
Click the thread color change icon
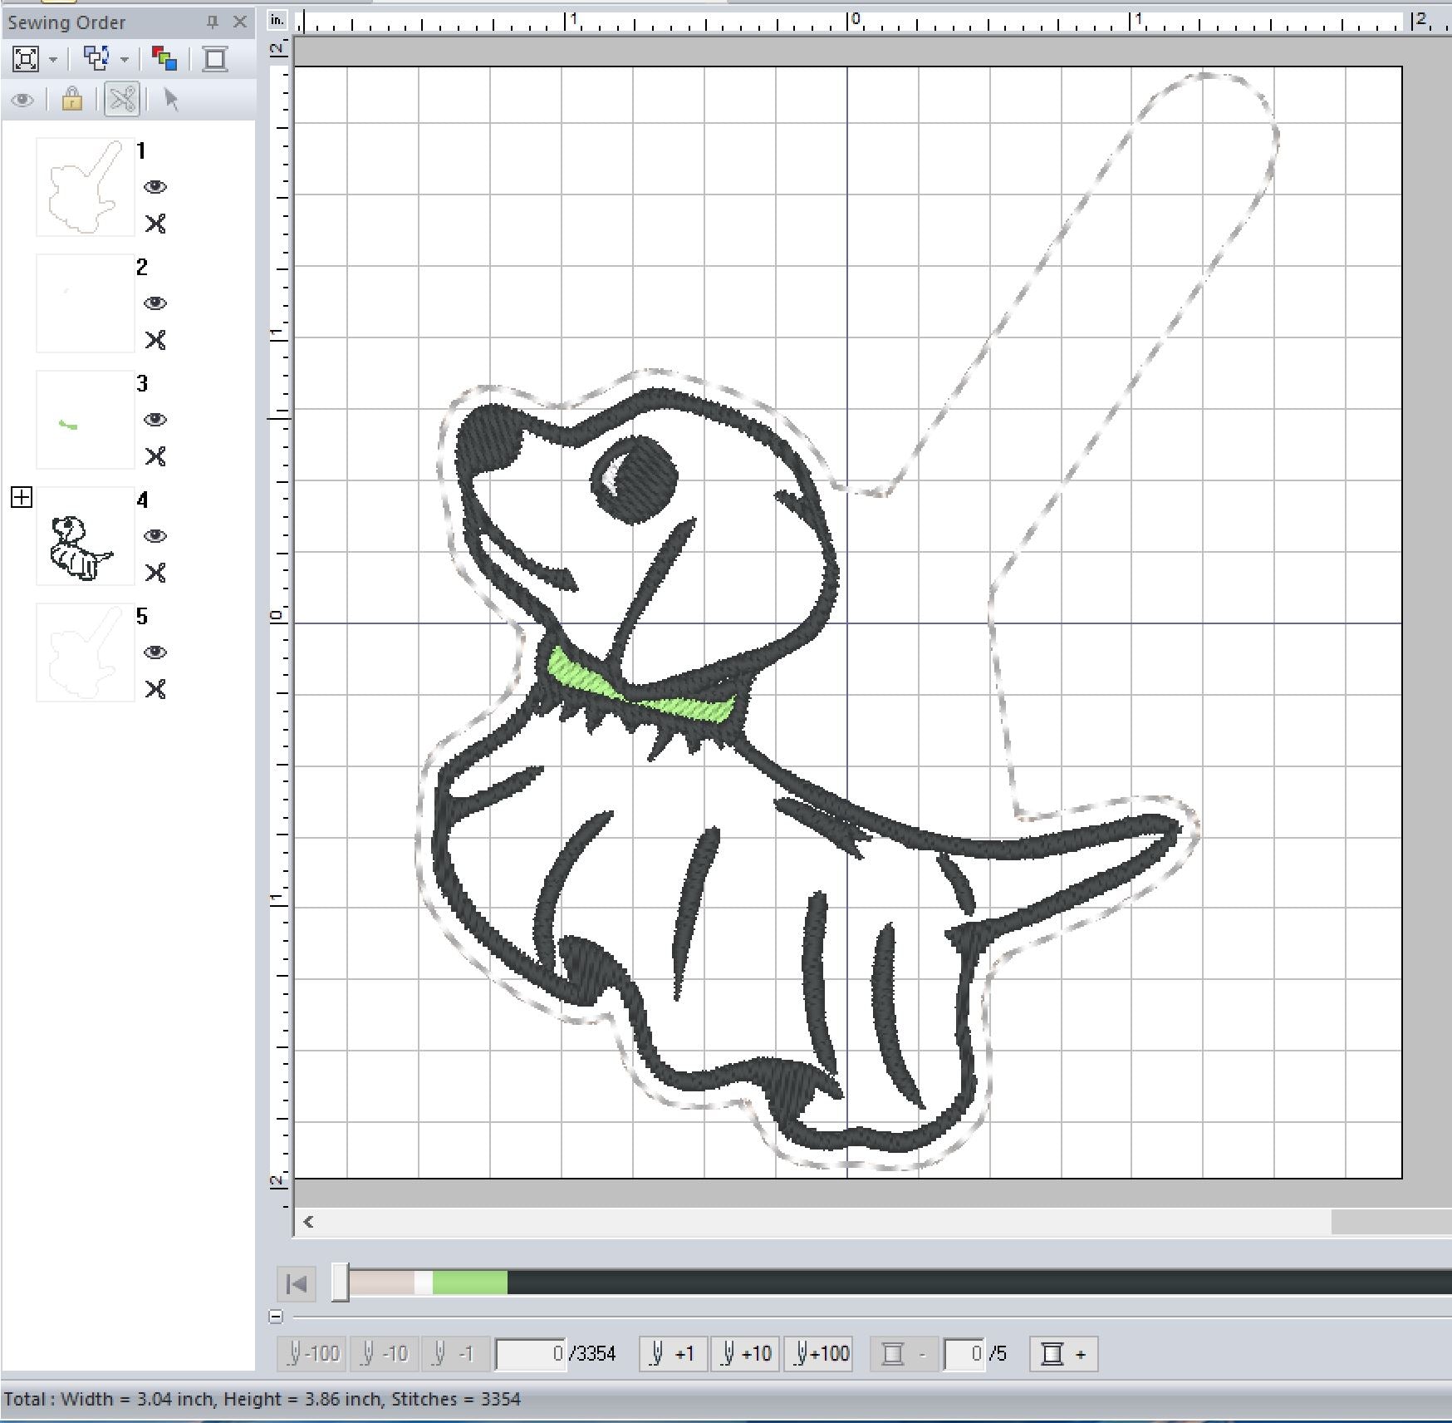point(164,59)
